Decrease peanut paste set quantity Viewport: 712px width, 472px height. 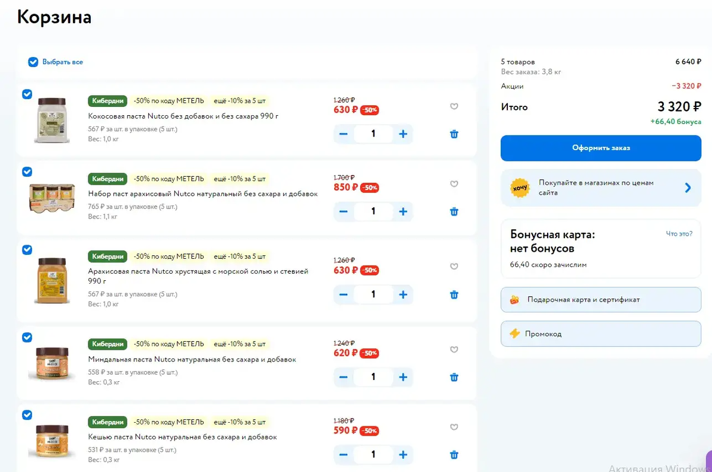pyautogui.click(x=344, y=211)
